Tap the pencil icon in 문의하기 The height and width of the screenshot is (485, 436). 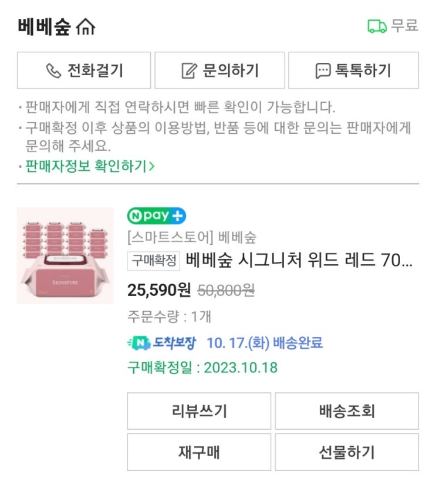point(188,71)
